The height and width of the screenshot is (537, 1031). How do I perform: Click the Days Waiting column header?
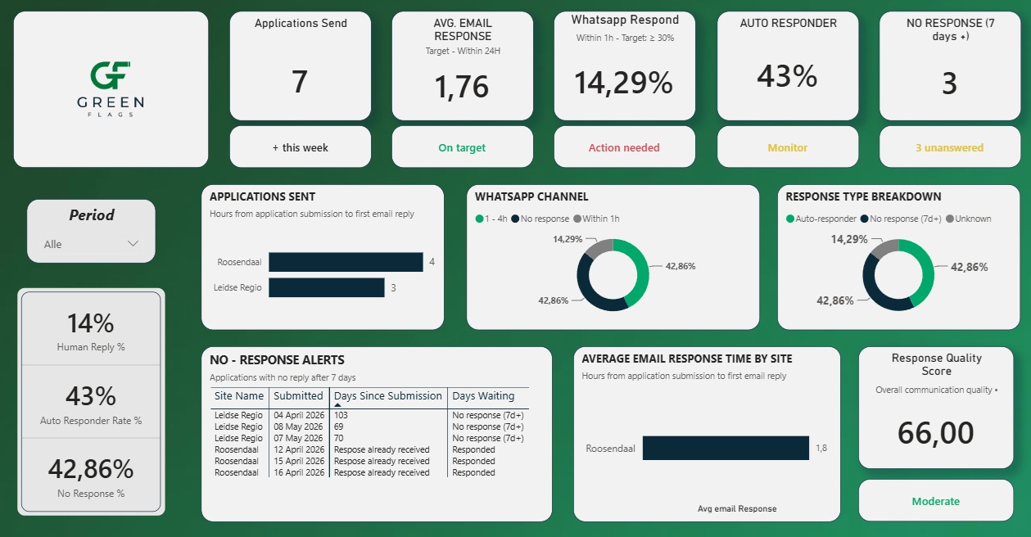coord(483,396)
